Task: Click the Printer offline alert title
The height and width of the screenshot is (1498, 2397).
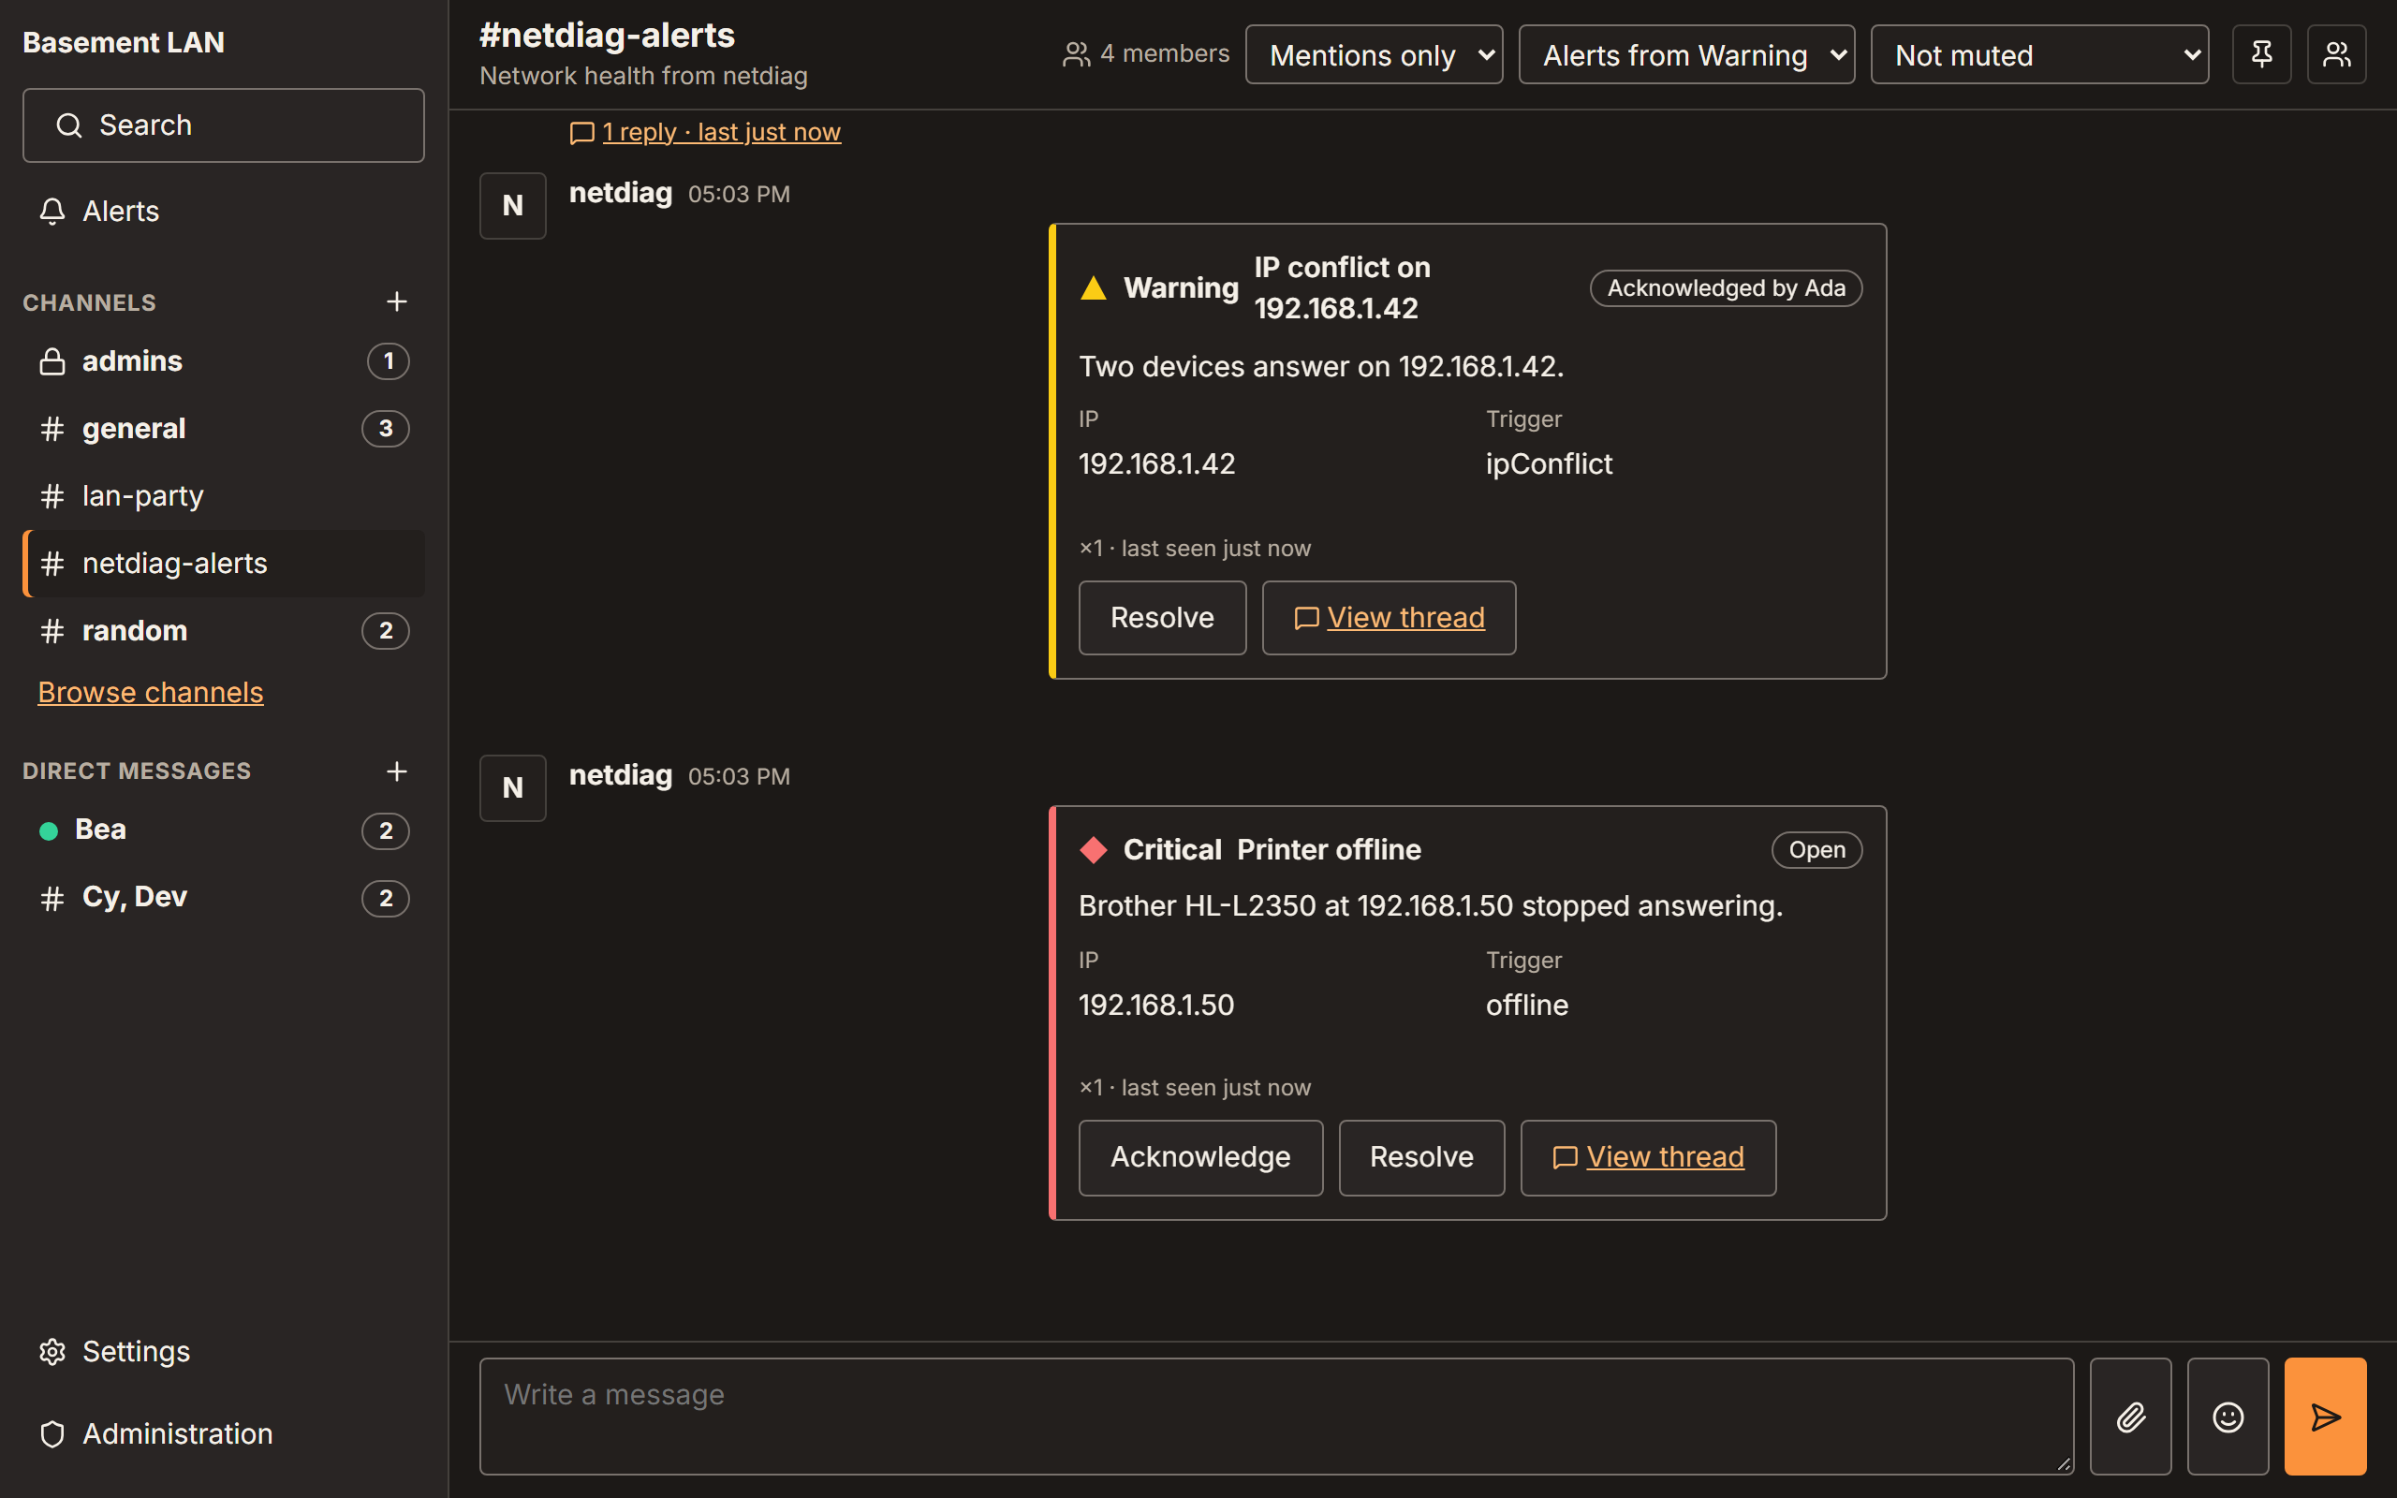Action: 1330,850
